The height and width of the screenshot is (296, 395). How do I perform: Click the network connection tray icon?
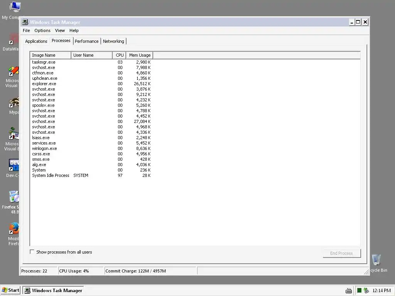366,291
